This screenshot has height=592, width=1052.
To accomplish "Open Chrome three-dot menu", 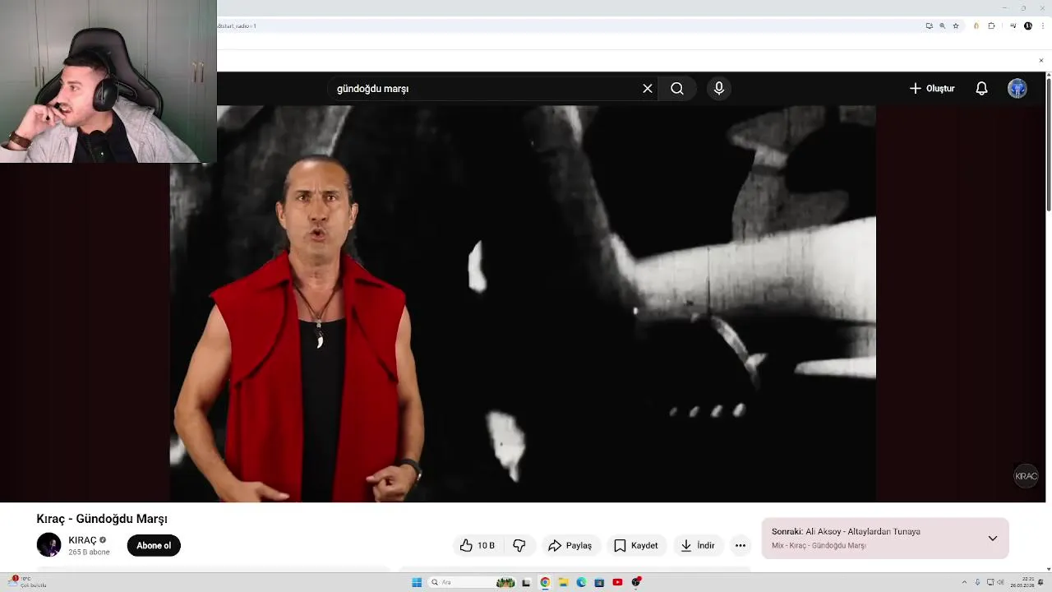I will [1042, 25].
